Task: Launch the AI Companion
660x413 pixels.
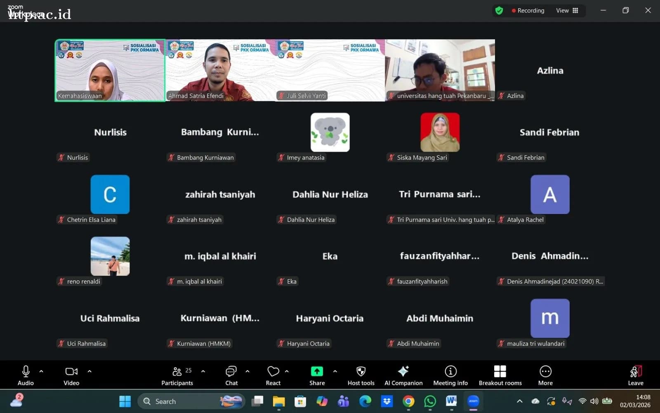Action: (x=403, y=376)
